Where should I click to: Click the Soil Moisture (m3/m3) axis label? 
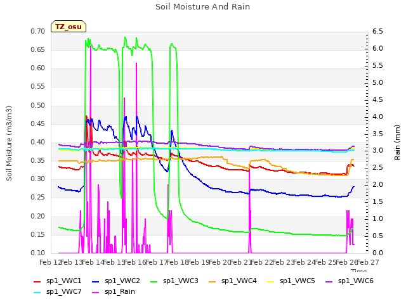(x=9, y=143)
